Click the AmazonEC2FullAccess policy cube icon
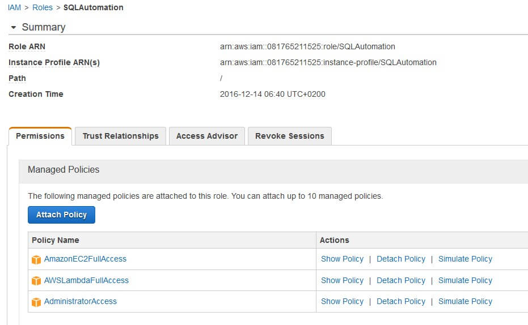The width and height of the screenshot is (528, 325). (x=36, y=259)
